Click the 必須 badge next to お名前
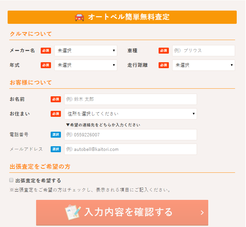 point(56,99)
